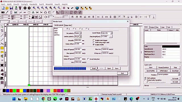Enable Output select graphics checkbox

145,80
